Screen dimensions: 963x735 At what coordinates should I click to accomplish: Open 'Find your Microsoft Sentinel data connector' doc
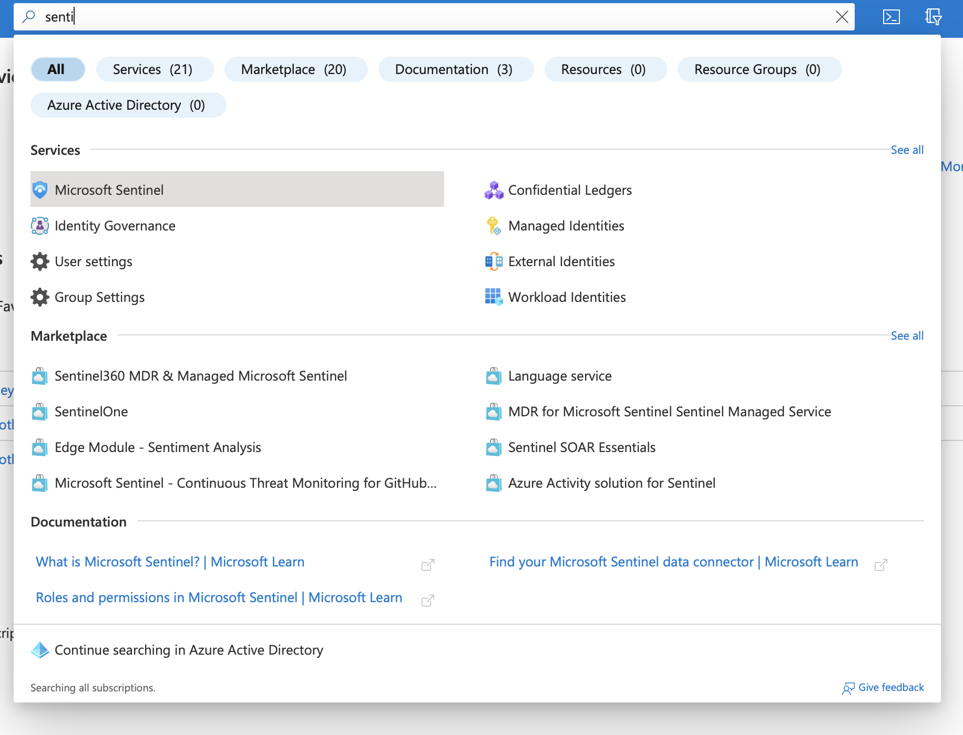pos(673,562)
